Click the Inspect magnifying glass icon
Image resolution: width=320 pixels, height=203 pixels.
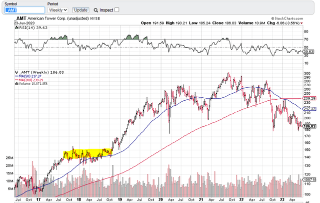click(x=95, y=10)
